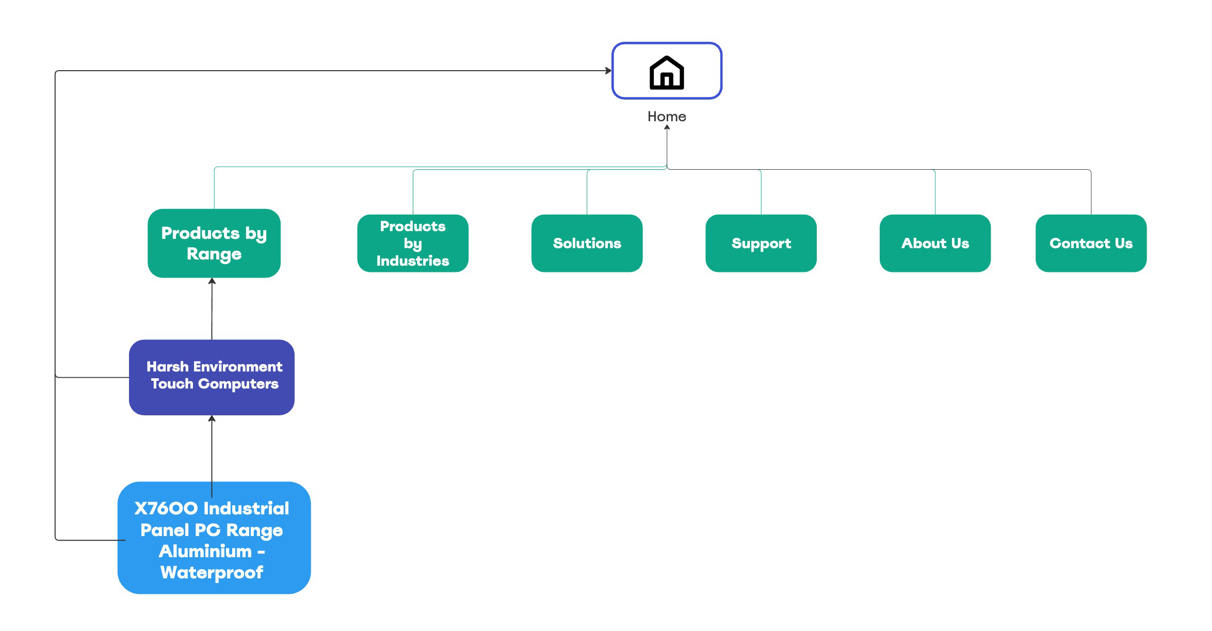Click arrowhead beneath Harsh Environment box
Viewport: 1212px width, 631px height.
tap(212, 418)
